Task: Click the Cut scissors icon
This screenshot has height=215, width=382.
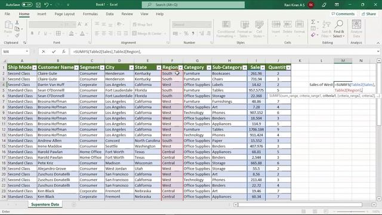Action: [17, 23]
